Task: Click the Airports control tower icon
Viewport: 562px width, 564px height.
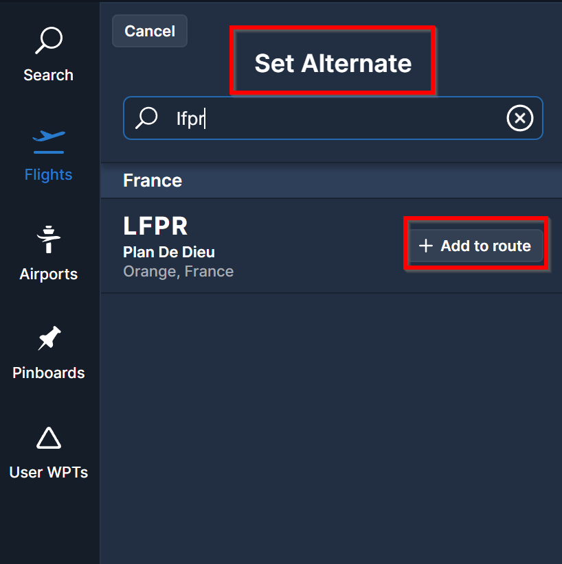Action: point(48,240)
